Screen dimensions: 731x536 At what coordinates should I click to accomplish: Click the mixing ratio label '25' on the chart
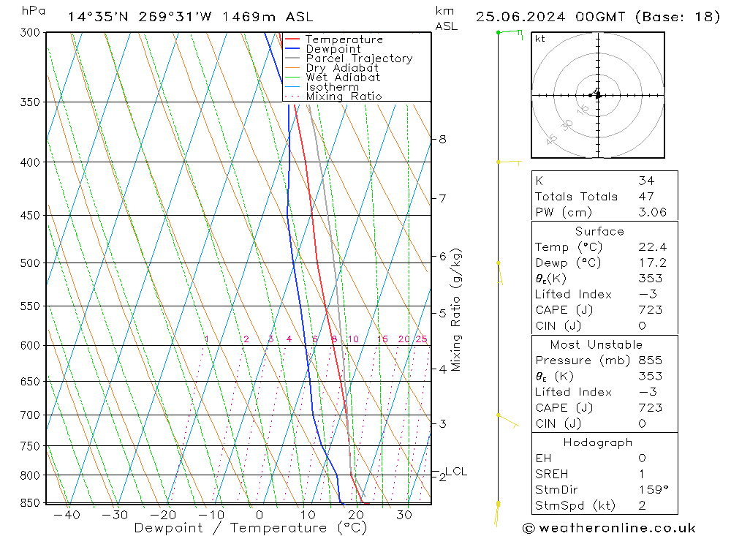[x=422, y=339]
